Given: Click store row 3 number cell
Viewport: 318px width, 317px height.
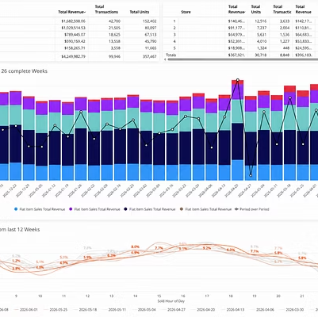Looking at the screenshot, I should coord(174,35).
